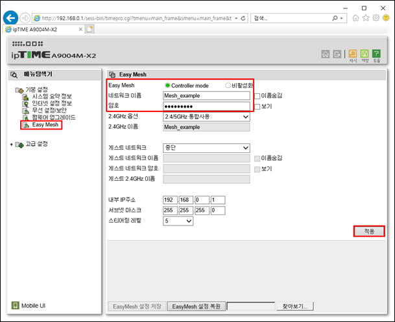Click the last octet of 서브넷 마스크
The width and height of the screenshot is (395, 322).
(218, 211)
